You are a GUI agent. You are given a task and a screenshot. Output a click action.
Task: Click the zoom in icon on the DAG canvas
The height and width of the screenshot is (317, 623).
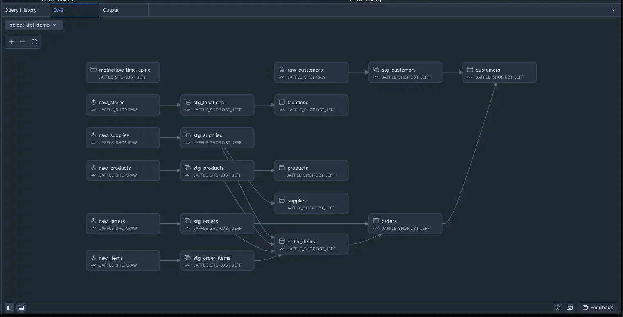(x=11, y=41)
